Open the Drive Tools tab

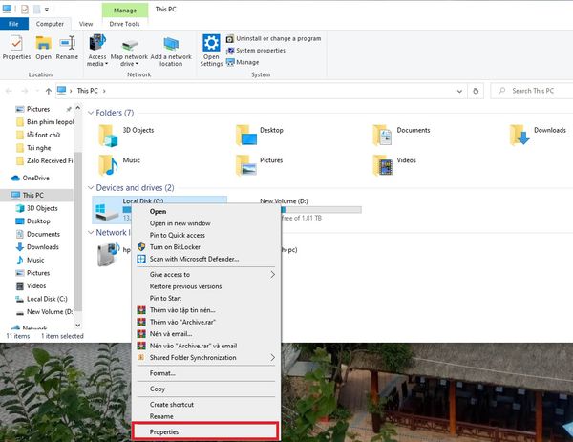[x=124, y=24]
